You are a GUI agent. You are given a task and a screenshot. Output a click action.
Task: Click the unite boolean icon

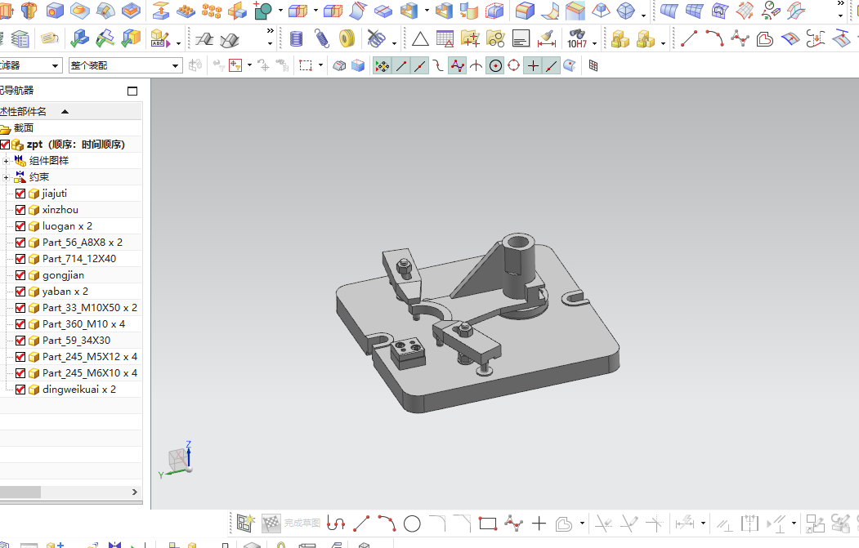click(x=263, y=10)
